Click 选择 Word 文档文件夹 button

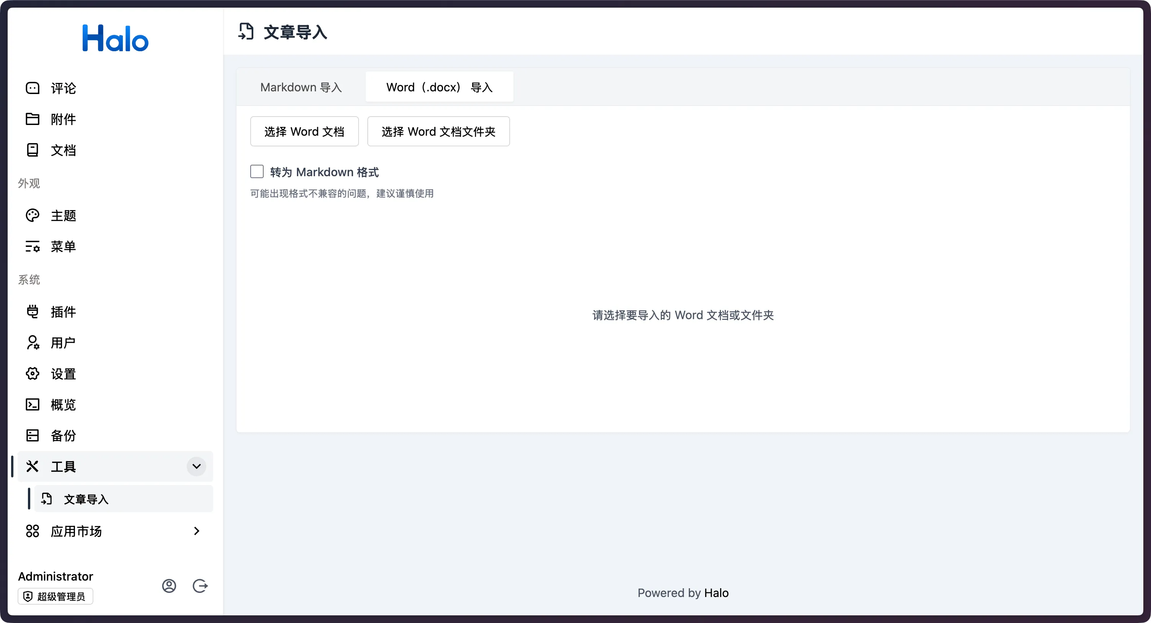pyautogui.click(x=439, y=131)
